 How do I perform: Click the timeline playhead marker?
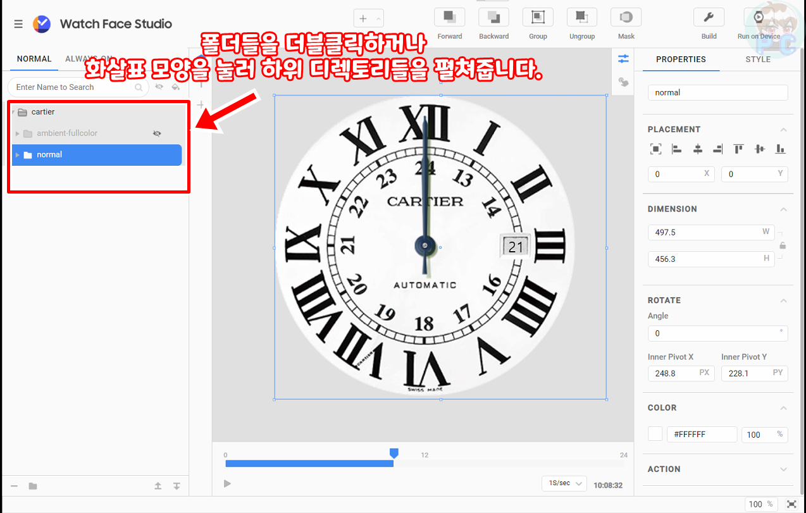pos(394,454)
